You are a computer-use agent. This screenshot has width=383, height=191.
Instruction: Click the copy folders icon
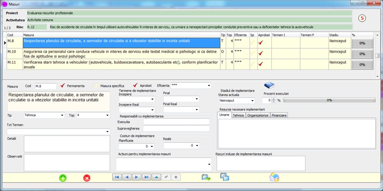224,177
